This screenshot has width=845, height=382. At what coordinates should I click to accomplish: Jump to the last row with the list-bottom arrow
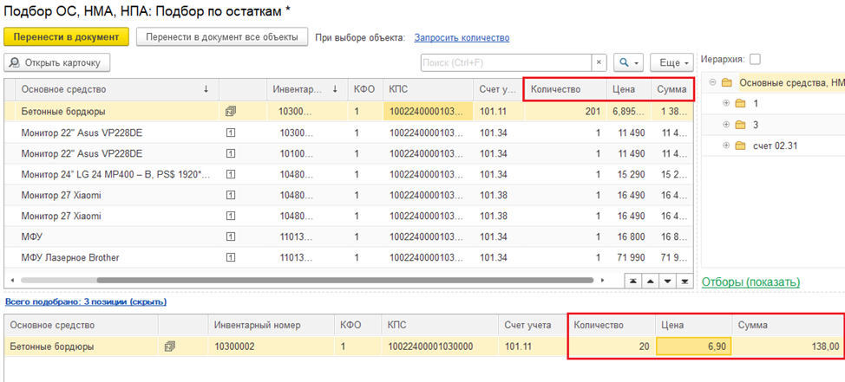pos(685,281)
